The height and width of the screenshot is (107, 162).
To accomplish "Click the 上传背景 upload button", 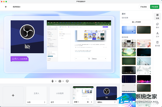I will 136,22.
